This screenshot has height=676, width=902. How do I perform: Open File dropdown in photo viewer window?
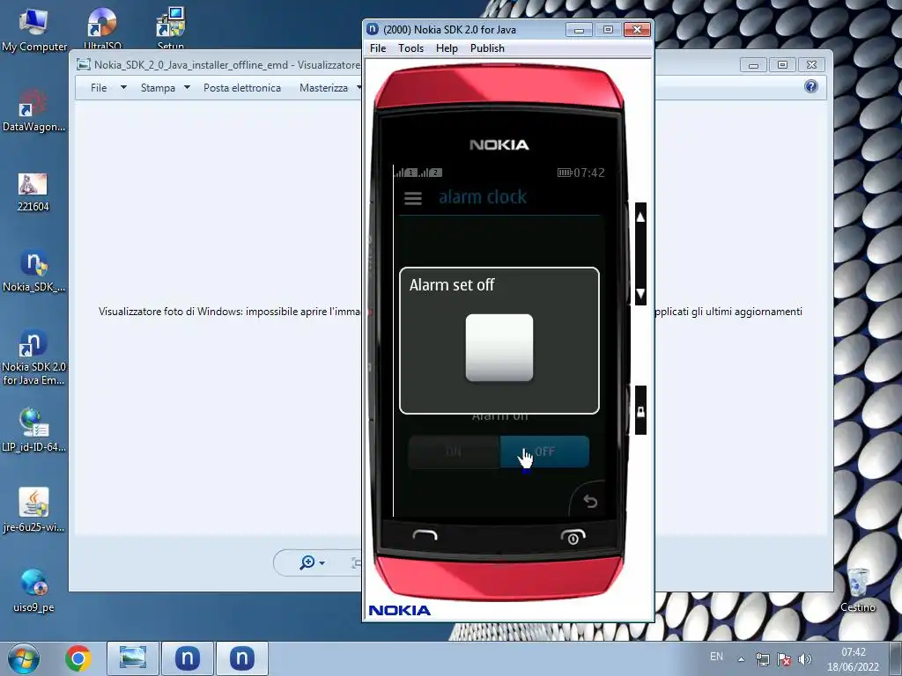point(108,88)
